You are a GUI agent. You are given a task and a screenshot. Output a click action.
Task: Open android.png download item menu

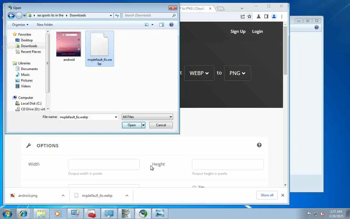coord(63,195)
